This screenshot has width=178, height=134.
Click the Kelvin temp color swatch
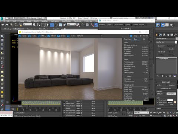click(175, 102)
